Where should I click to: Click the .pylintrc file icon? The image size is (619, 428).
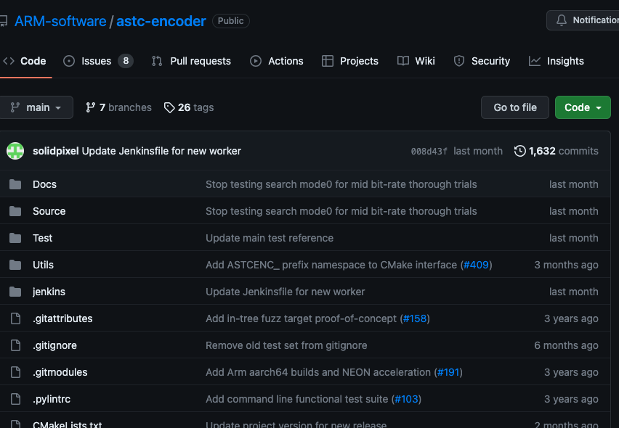15,399
